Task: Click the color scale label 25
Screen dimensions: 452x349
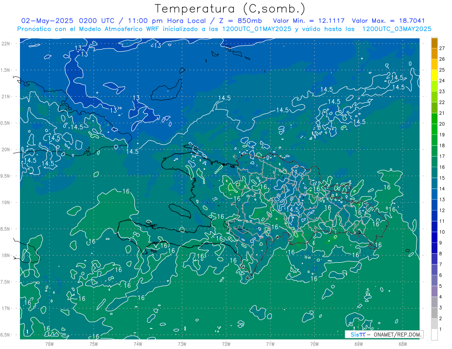Action: (x=442, y=70)
